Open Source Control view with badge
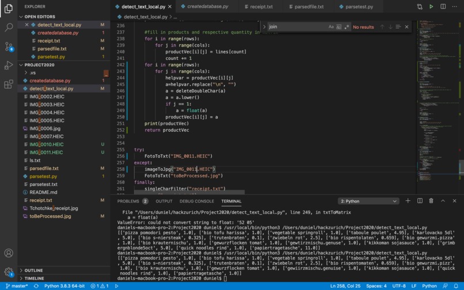464x290 pixels. coord(9,47)
